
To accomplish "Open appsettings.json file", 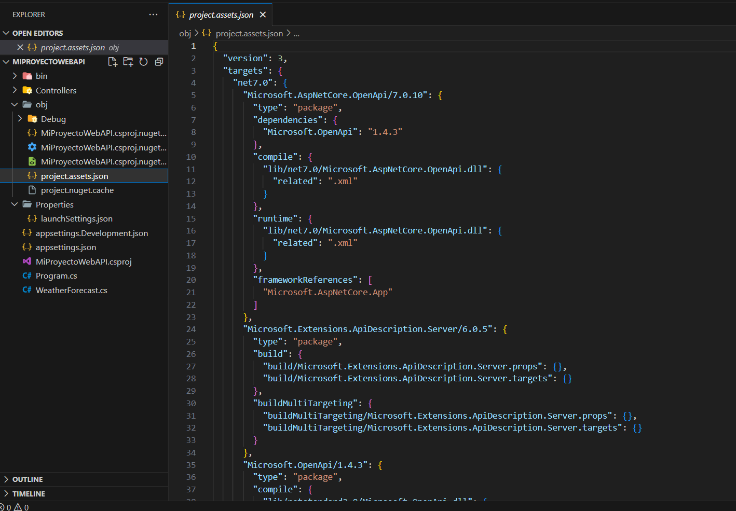I will tap(66, 247).
